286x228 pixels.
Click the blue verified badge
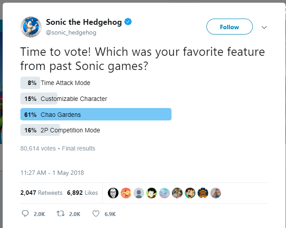coord(128,22)
